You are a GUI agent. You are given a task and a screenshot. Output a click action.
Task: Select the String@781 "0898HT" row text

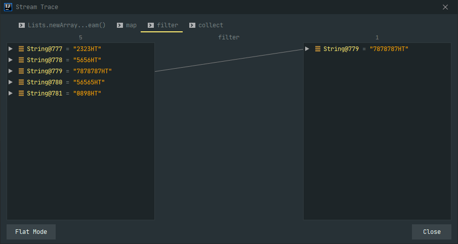[x=64, y=93]
